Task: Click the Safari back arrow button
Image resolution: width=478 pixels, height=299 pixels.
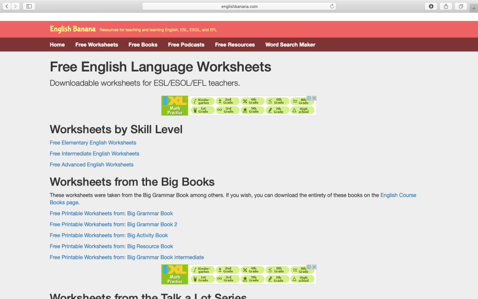Action: (7, 6)
